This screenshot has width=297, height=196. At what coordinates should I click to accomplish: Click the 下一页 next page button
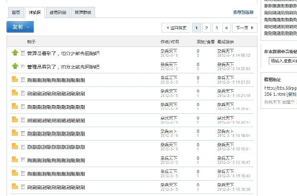[244, 28]
